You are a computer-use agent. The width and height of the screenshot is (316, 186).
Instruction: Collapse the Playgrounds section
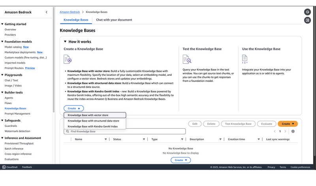tap(2, 75)
